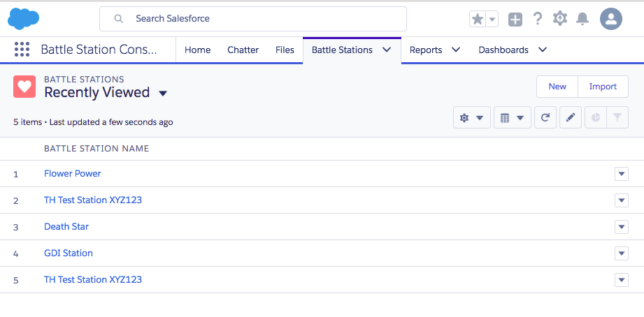The height and width of the screenshot is (317, 644).
Task: Click the Salesforce cloud logo
Action: tap(23, 19)
